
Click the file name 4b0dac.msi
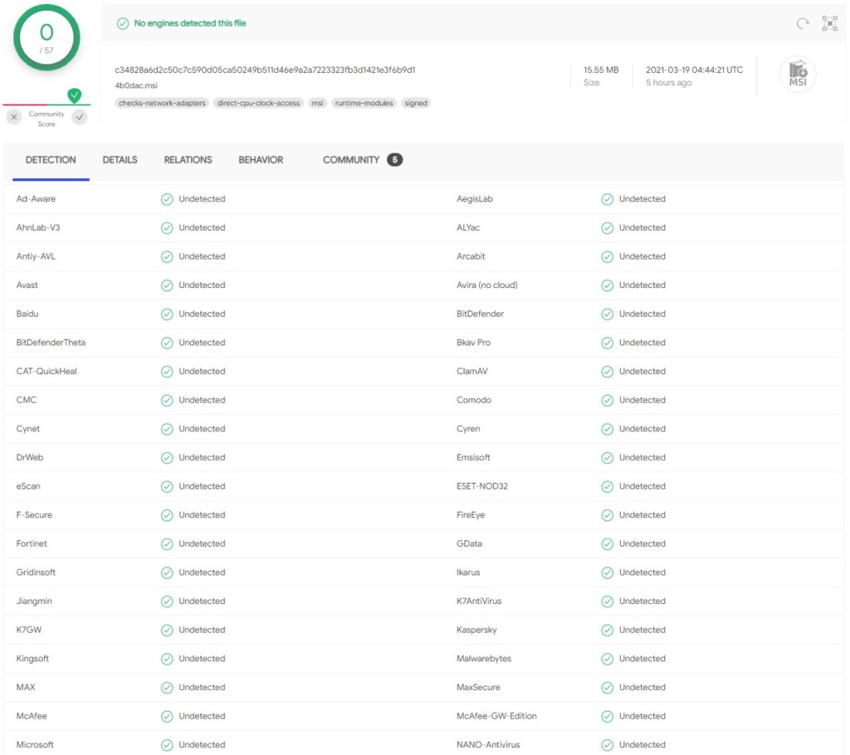(x=136, y=85)
